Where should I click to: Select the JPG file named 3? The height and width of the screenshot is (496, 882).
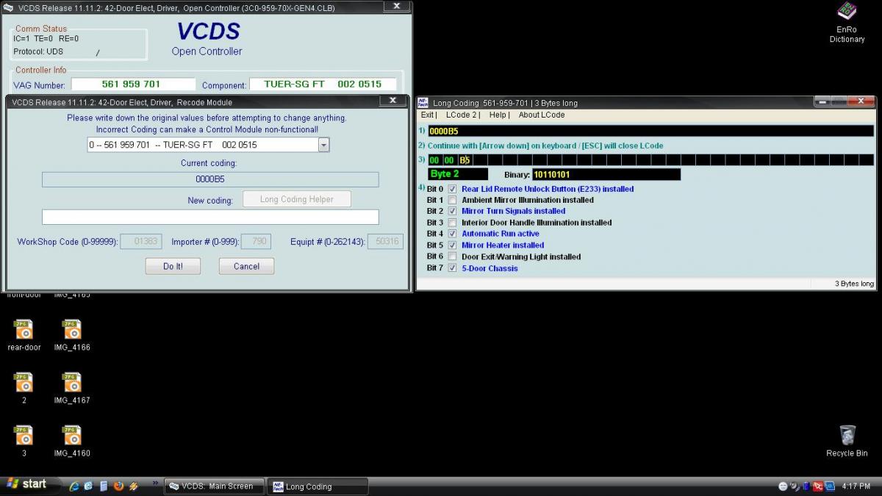(24, 441)
